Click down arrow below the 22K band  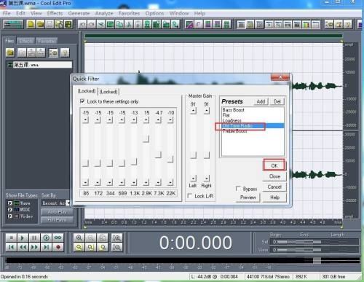tap(170, 182)
